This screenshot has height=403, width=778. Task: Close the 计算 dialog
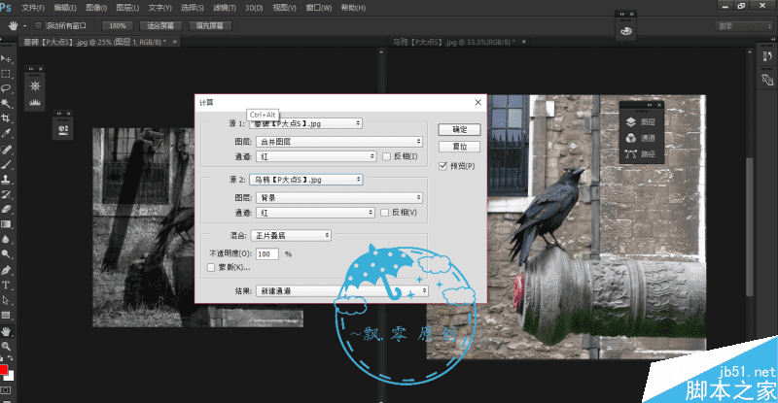pos(477,102)
